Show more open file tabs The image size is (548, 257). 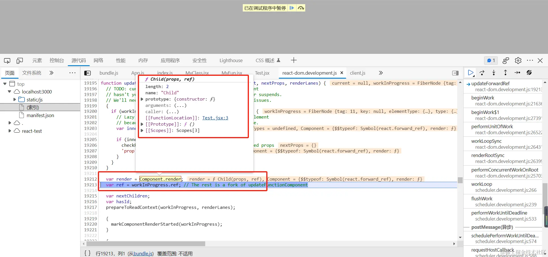(x=380, y=73)
